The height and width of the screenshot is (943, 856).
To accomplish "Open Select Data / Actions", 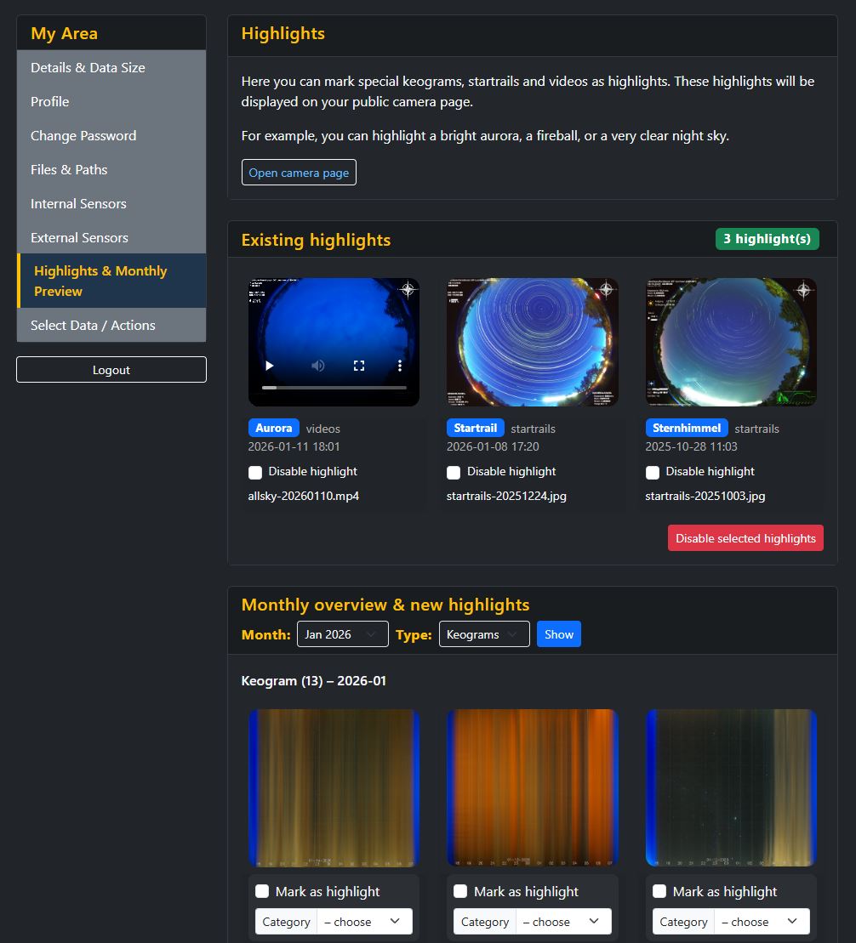I will click(94, 325).
